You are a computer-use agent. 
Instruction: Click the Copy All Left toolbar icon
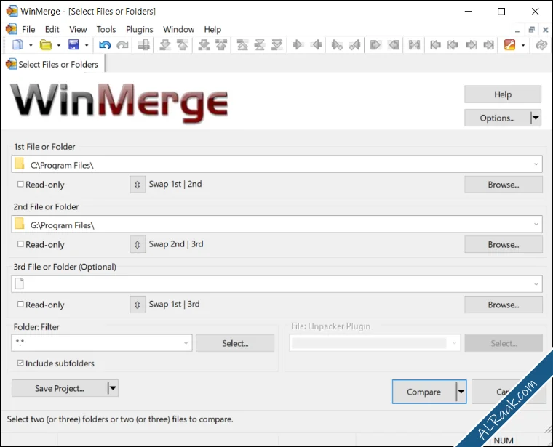point(393,45)
